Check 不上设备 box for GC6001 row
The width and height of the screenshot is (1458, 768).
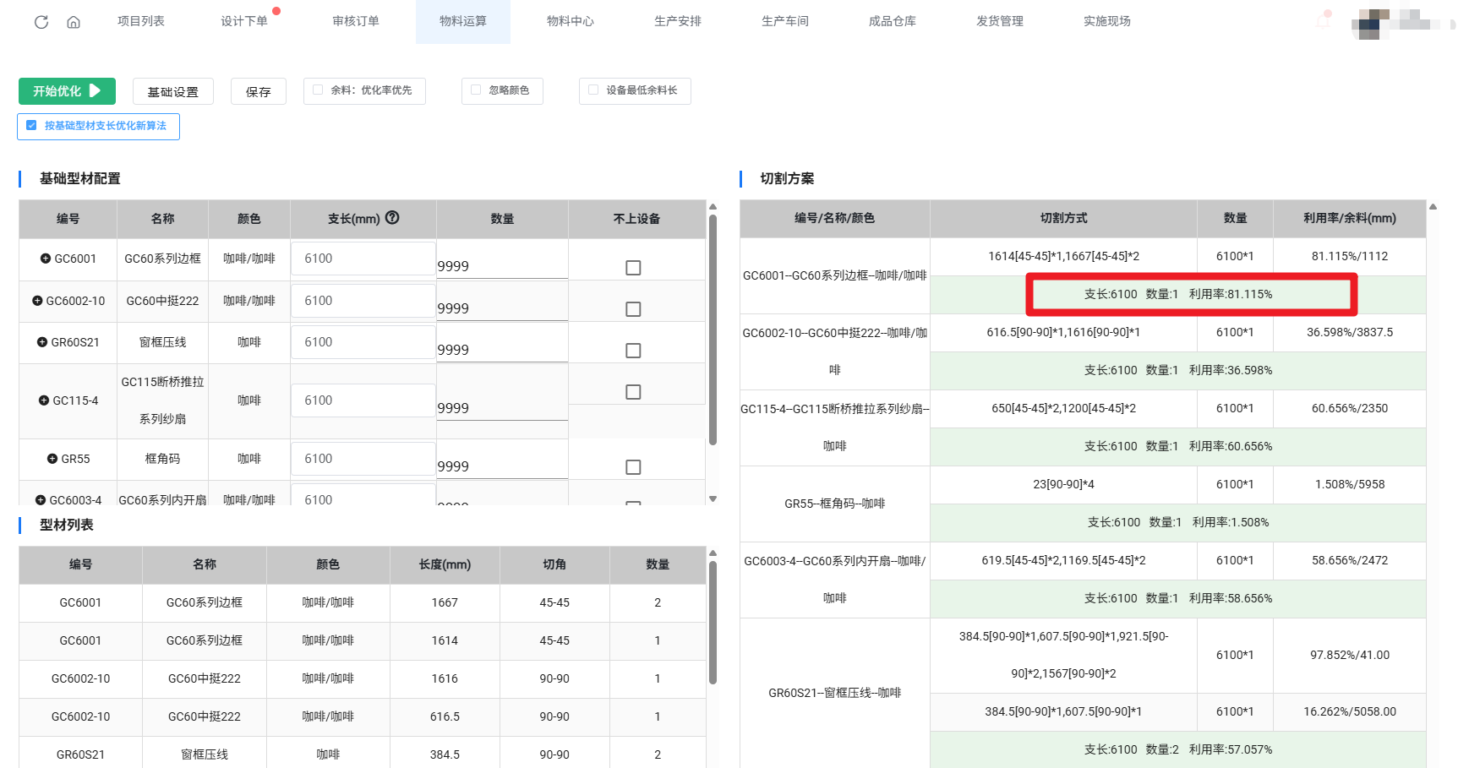coord(633,267)
